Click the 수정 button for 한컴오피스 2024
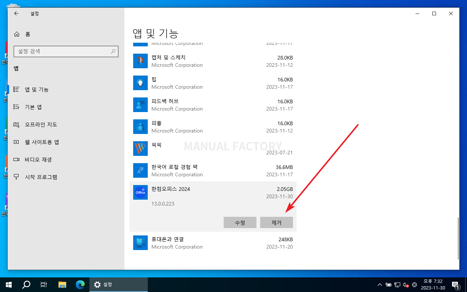Screen dimensions: 467x292 coord(240,223)
